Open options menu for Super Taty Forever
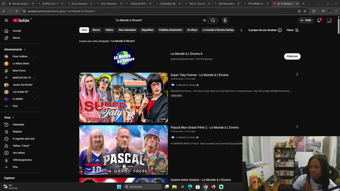 click(297, 75)
